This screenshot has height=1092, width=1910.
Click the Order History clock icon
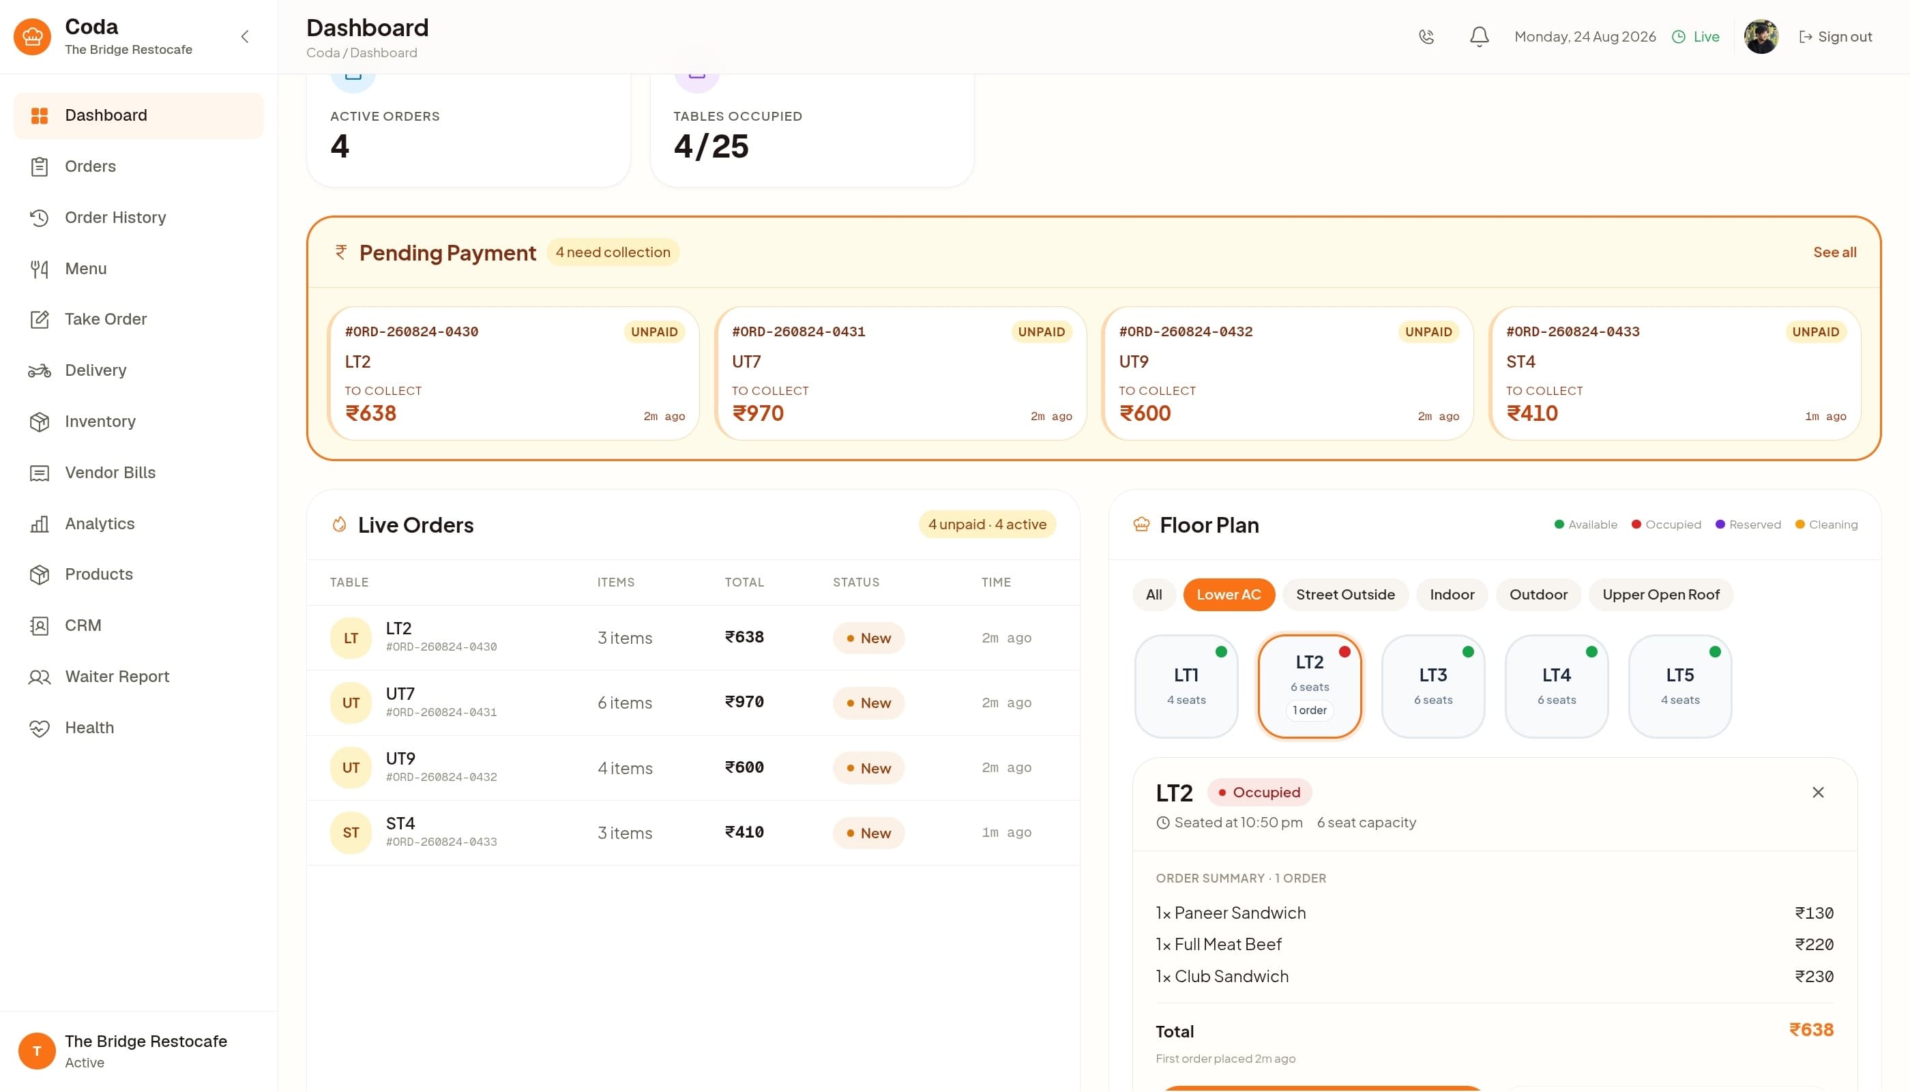[x=39, y=218]
